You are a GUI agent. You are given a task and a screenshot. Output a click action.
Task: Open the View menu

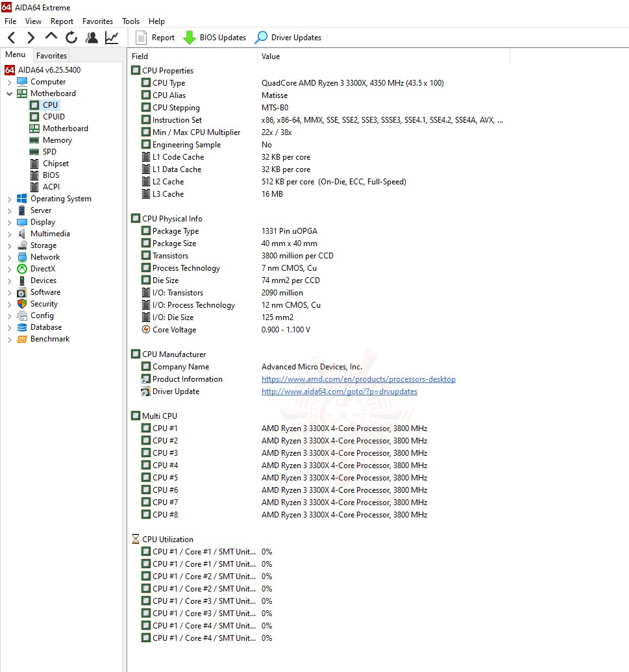(x=33, y=21)
